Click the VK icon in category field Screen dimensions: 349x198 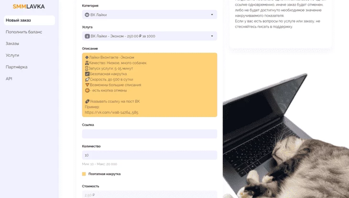87,15
